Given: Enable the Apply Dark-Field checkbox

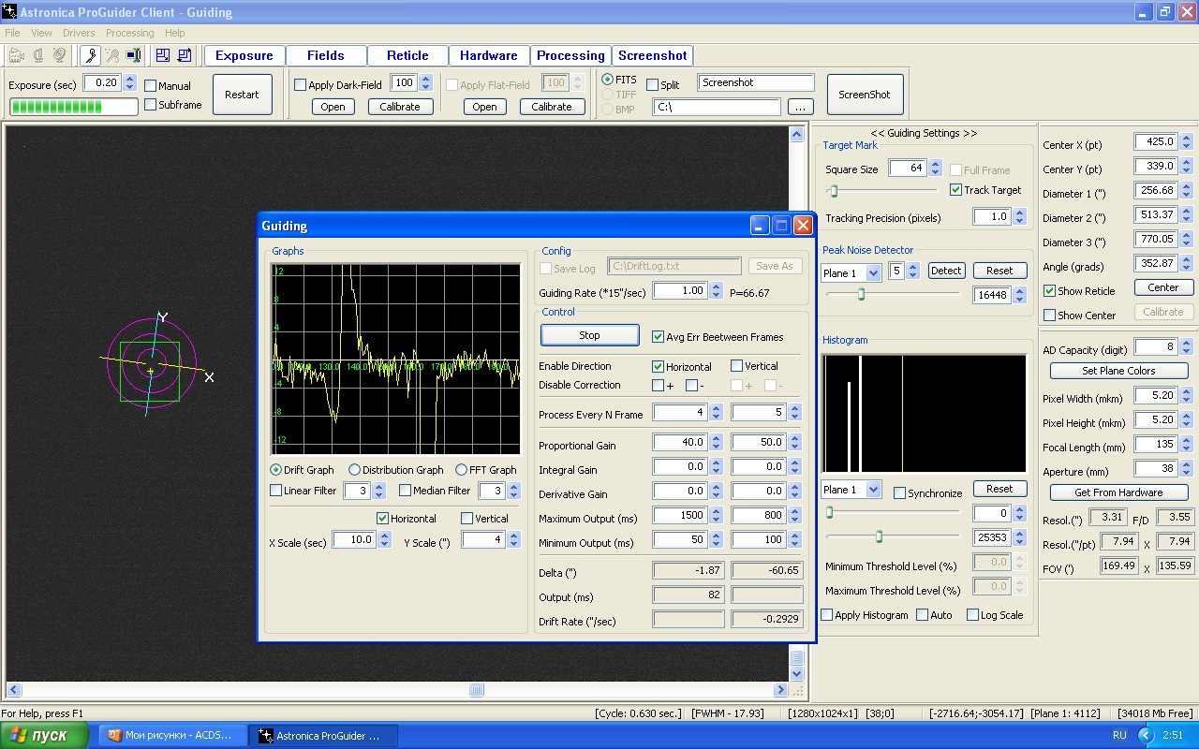Looking at the screenshot, I should (x=301, y=85).
